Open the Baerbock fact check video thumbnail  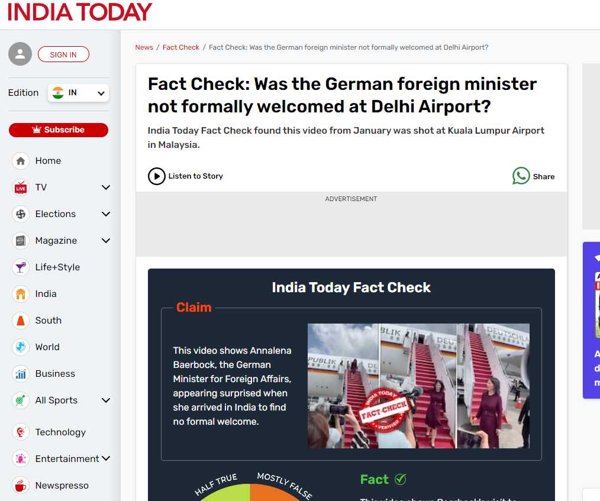pos(418,386)
